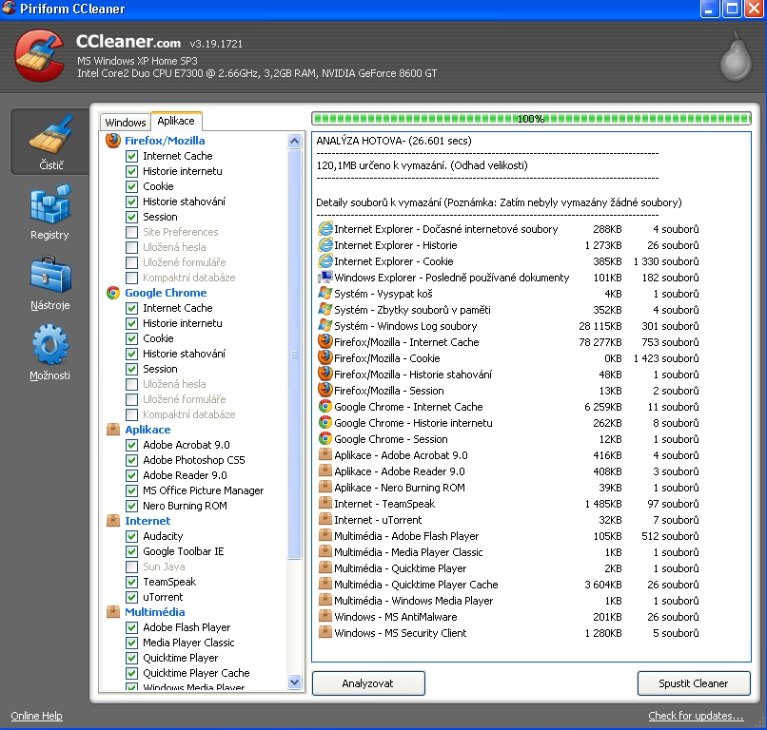Screen dimensions: 767x730
Task: Click box icon beside Multimédia - Adobe Flash Player
Action: 324,535
